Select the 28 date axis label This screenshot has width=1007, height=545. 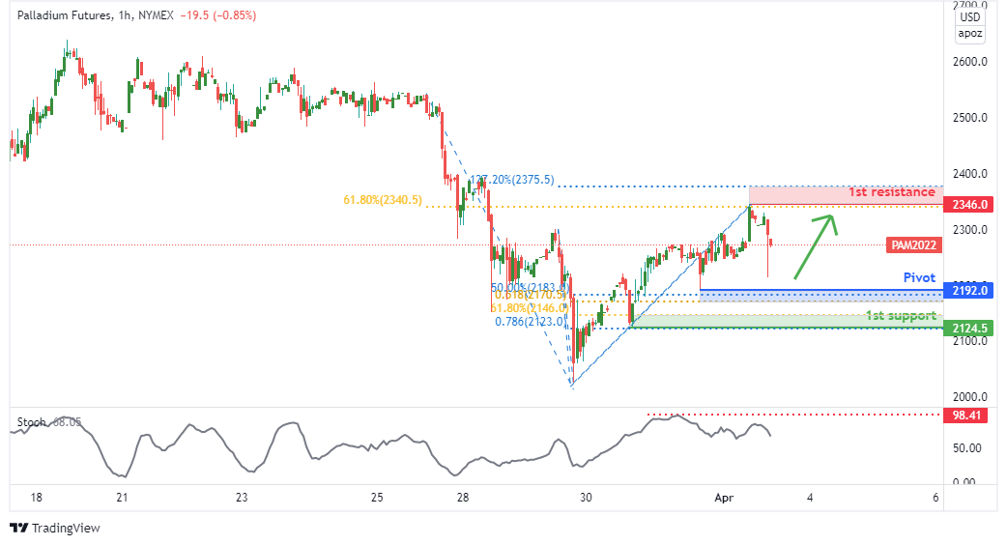point(463,498)
